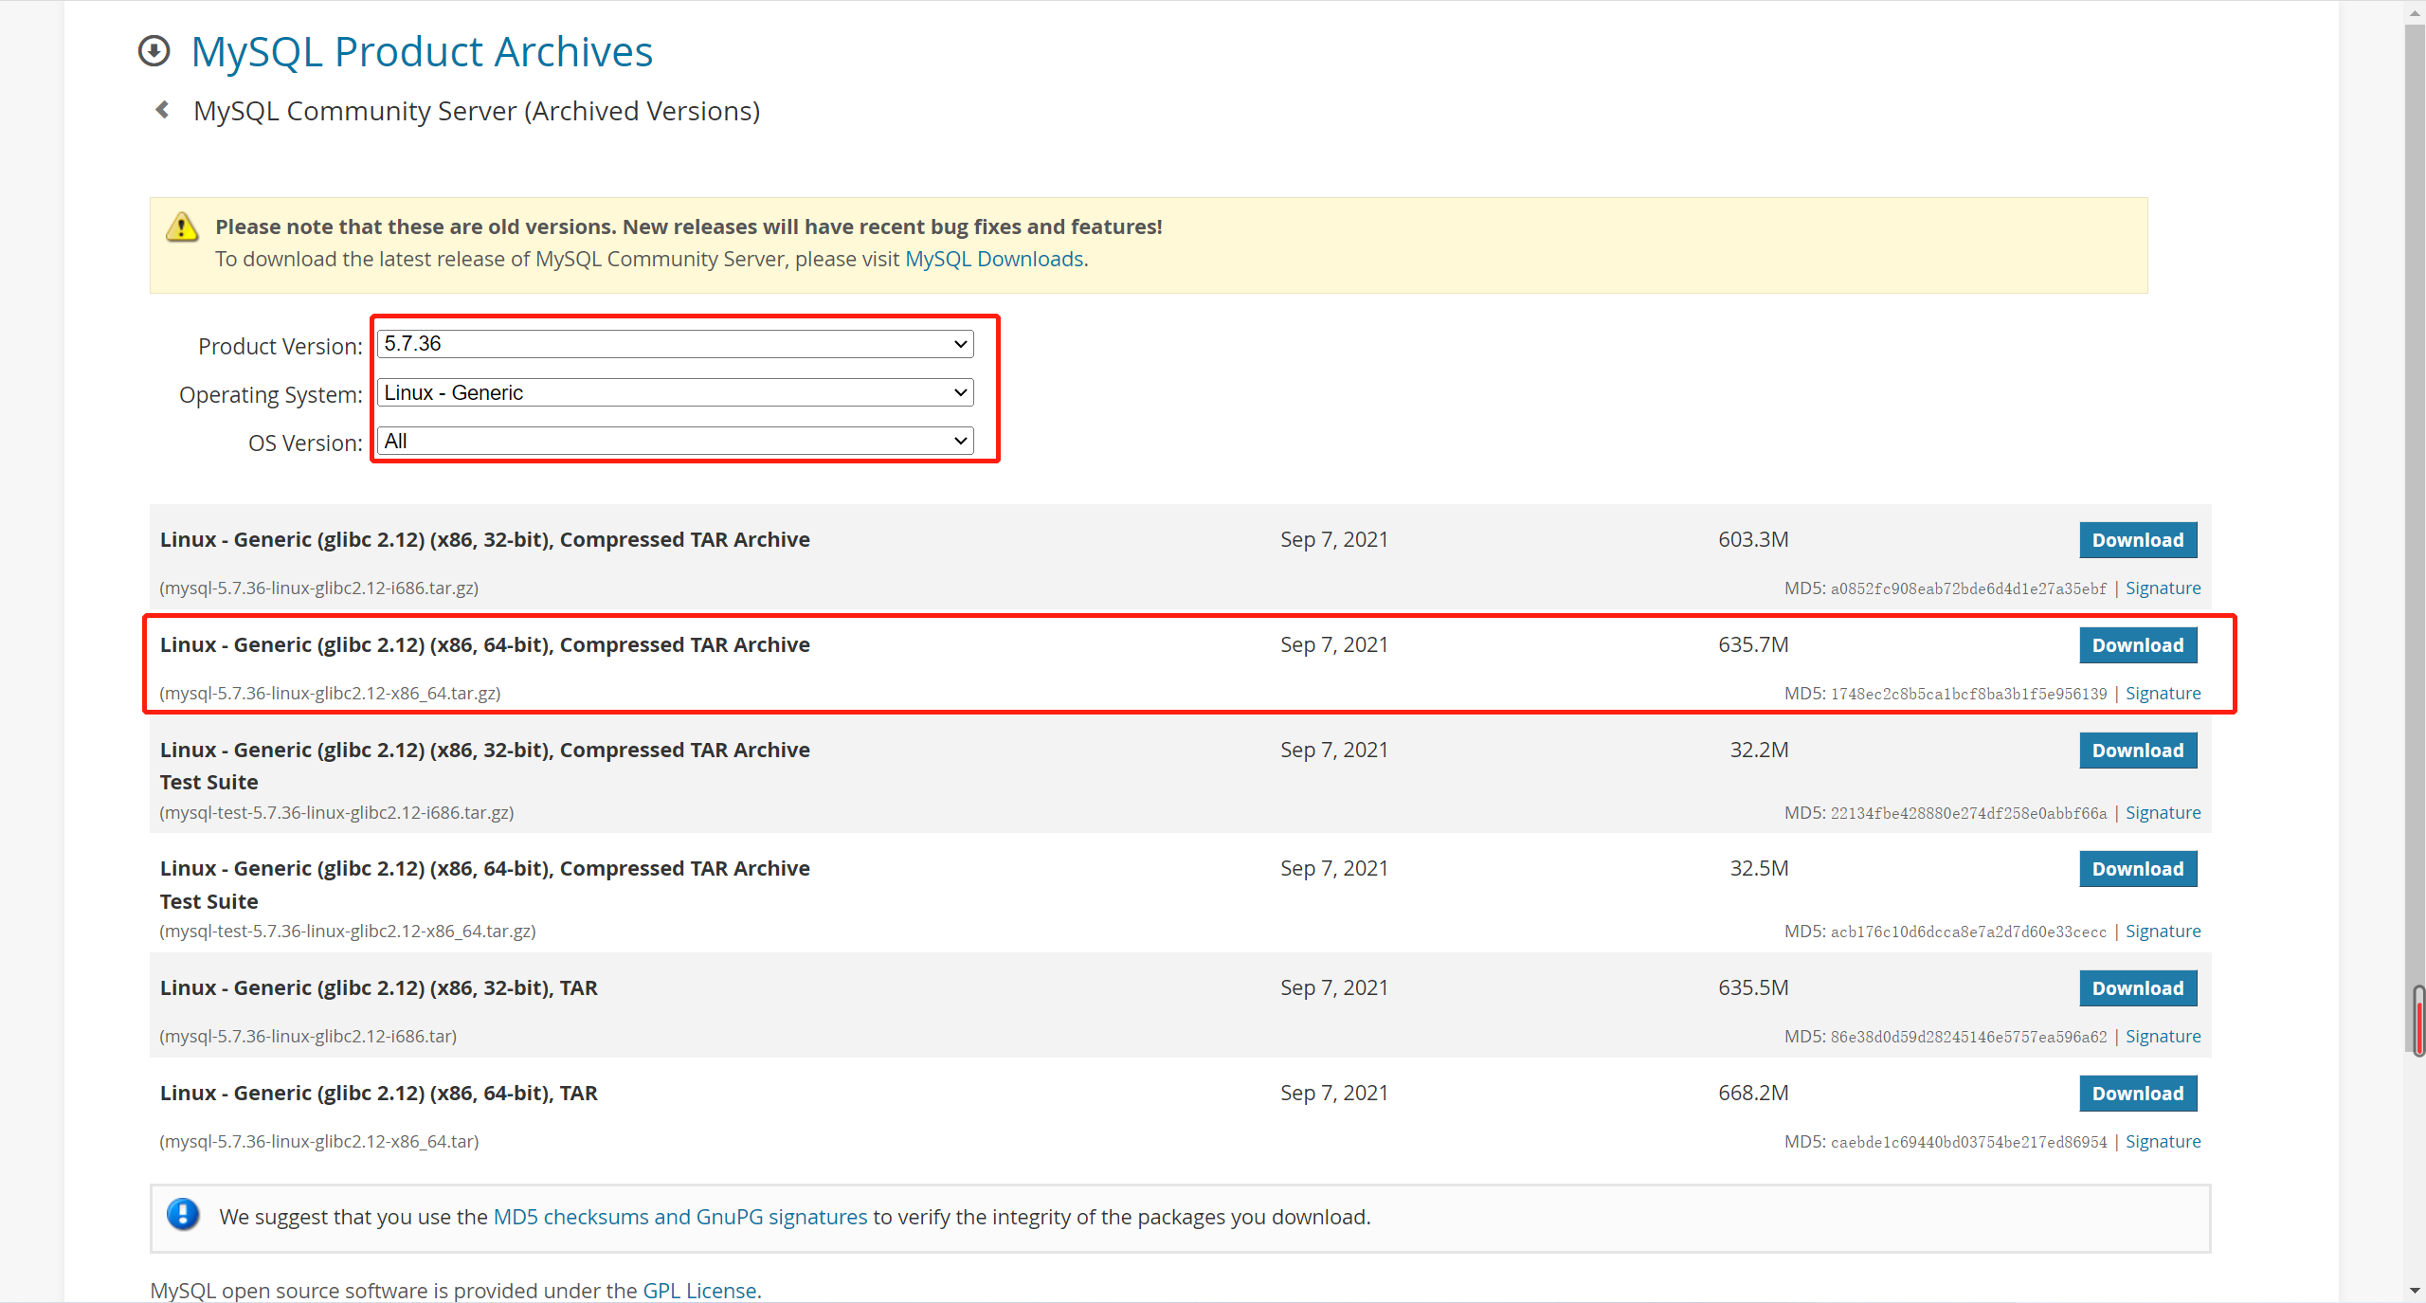The width and height of the screenshot is (2426, 1303).
Task: Click the MD5 hash caebde1c69440bd03754be217ed86954
Action: (x=1968, y=1143)
